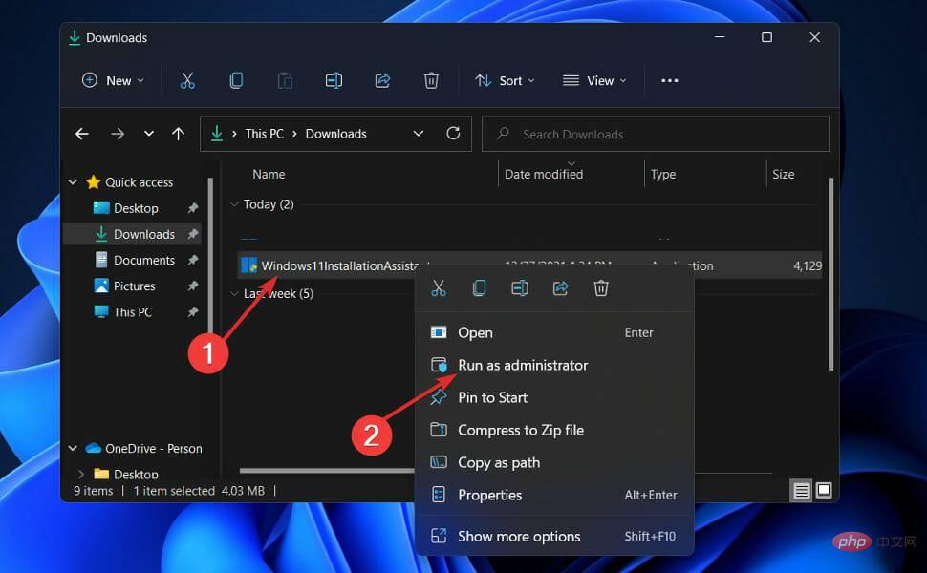The image size is (927, 573).
Task: Select the Windows11InstallationAssistant file name
Action: pyautogui.click(x=340, y=265)
